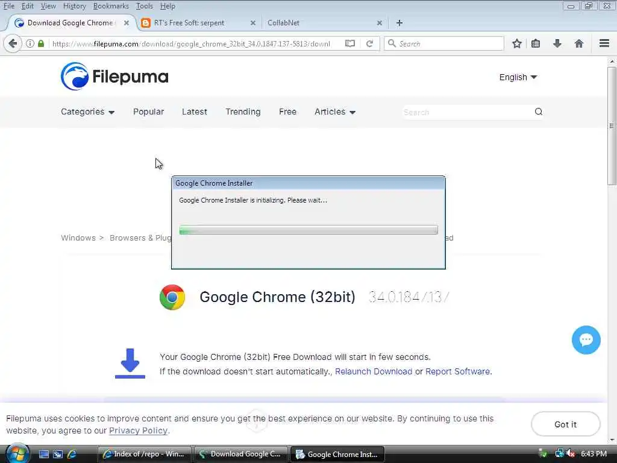Click the Google Chrome (32bit) heading
The height and width of the screenshot is (463, 617).
click(x=277, y=297)
